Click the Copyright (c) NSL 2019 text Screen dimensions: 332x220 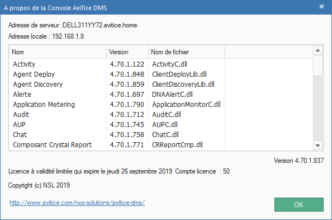(39, 185)
